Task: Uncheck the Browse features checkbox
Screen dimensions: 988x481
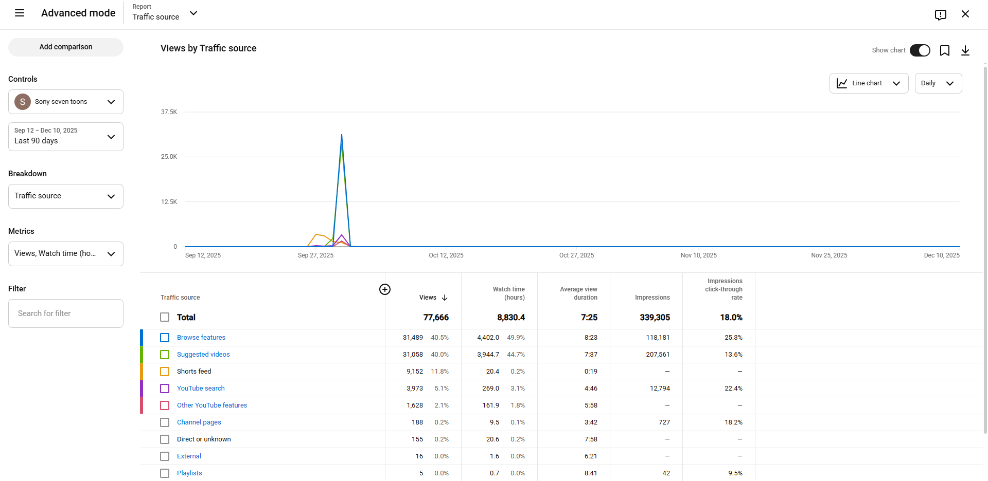Action: click(x=165, y=338)
